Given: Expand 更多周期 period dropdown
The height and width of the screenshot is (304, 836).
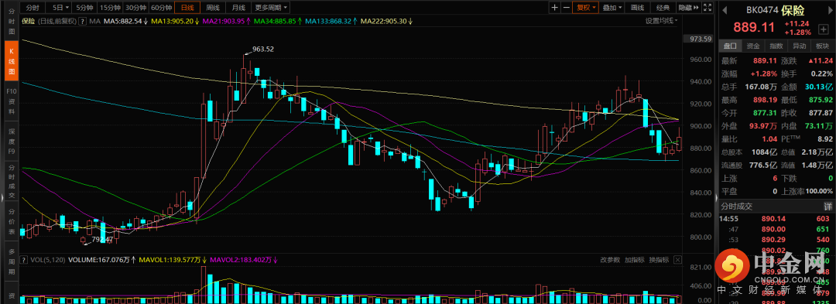Looking at the screenshot, I should [271, 8].
